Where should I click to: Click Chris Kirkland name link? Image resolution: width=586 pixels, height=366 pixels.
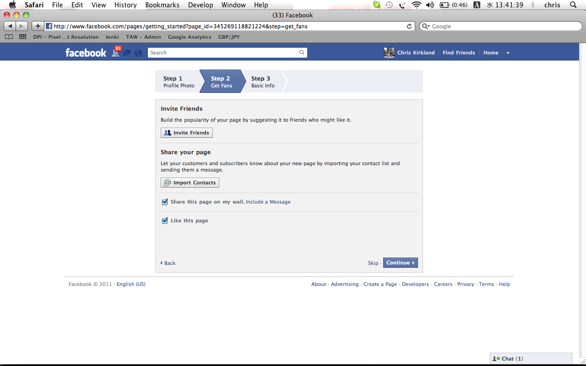click(x=416, y=53)
